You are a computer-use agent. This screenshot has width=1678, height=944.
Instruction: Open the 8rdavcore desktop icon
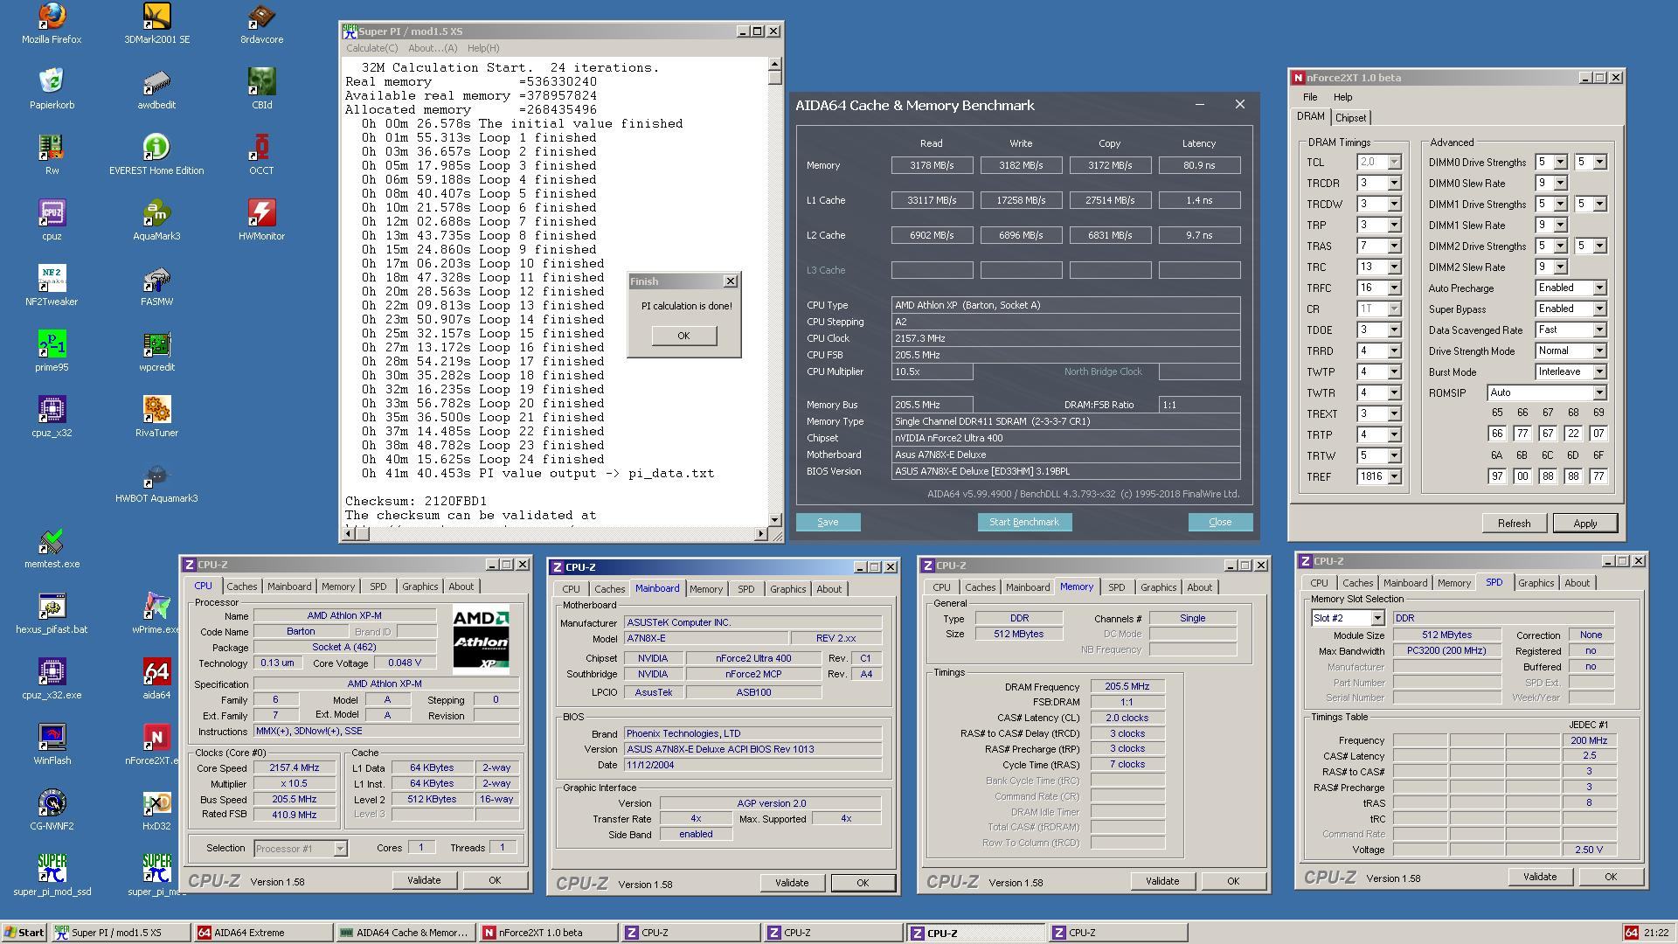coord(261,24)
